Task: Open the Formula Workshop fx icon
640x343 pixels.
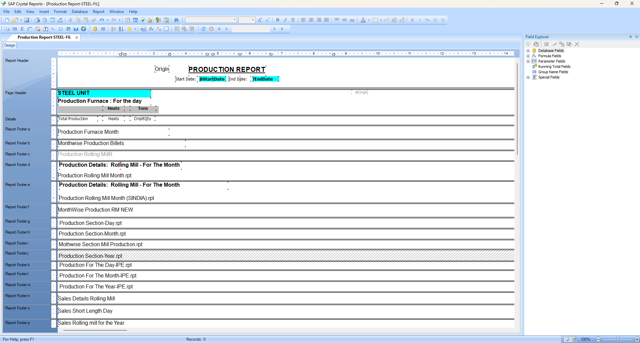Action: click(x=151, y=29)
